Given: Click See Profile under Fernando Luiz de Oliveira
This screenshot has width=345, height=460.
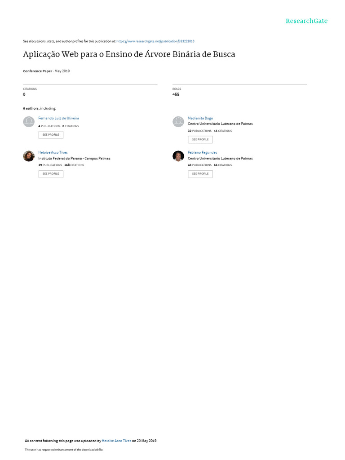Looking at the screenshot, I should 51,135.
